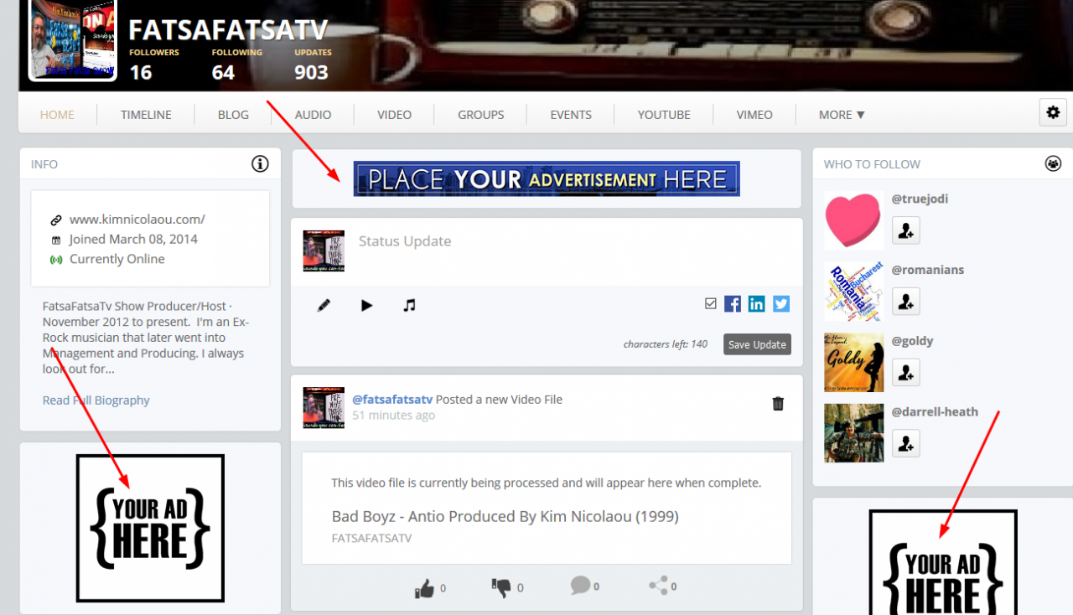Share to Facebook icon in status box

[733, 303]
